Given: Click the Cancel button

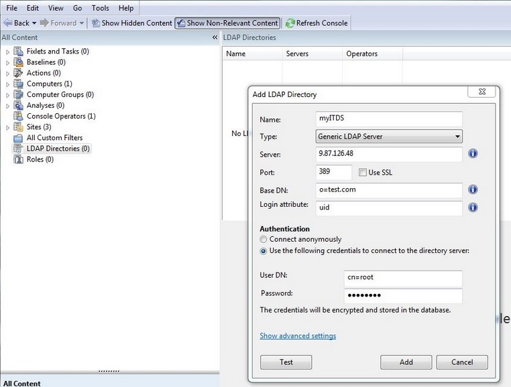Looking at the screenshot, I should 462,362.
